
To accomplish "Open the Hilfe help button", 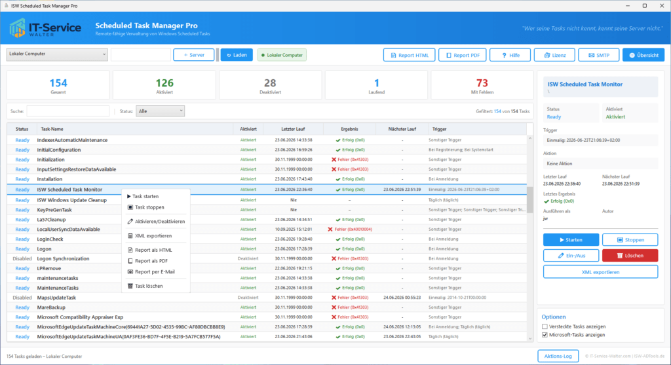I will coord(510,55).
